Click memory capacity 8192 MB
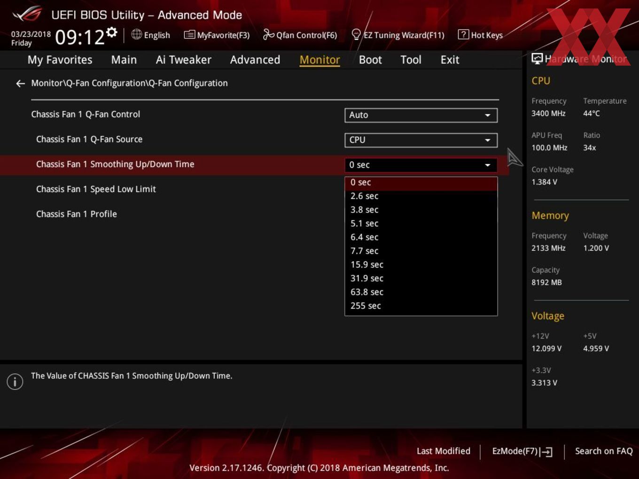639x479 pixels. (x=546, y=283)
